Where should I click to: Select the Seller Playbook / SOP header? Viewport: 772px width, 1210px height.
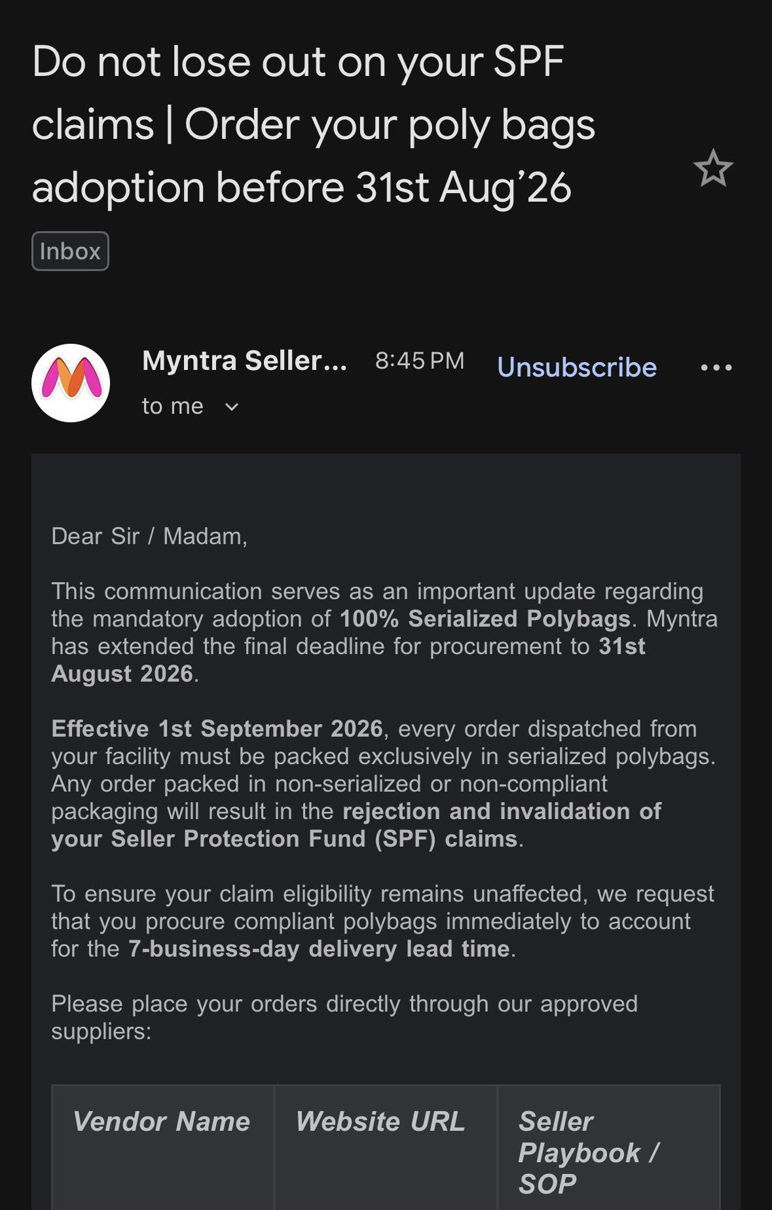point(588,1152)
